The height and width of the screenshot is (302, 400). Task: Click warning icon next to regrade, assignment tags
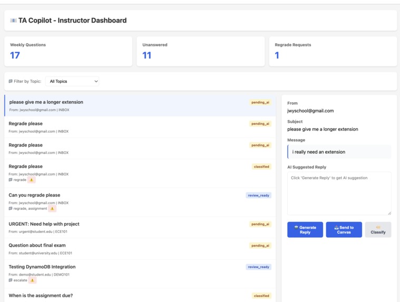click(52, 209)
